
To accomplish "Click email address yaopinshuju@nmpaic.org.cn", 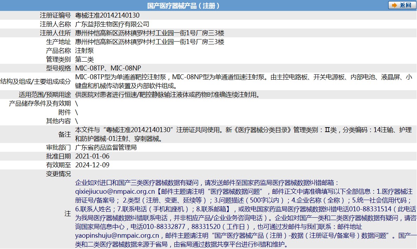I will pyautogui.click(x=117, y=235).
